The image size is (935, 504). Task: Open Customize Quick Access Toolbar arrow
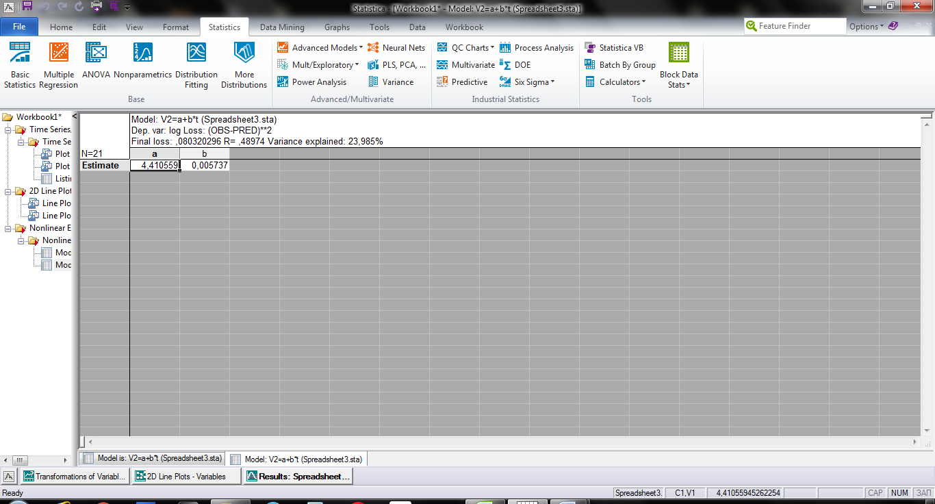(x=127, y=8)
